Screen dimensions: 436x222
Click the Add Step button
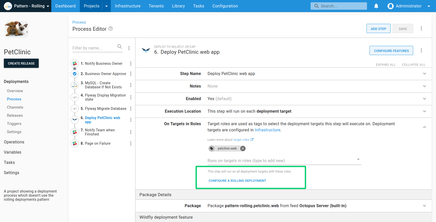click(x=378, y=29)
